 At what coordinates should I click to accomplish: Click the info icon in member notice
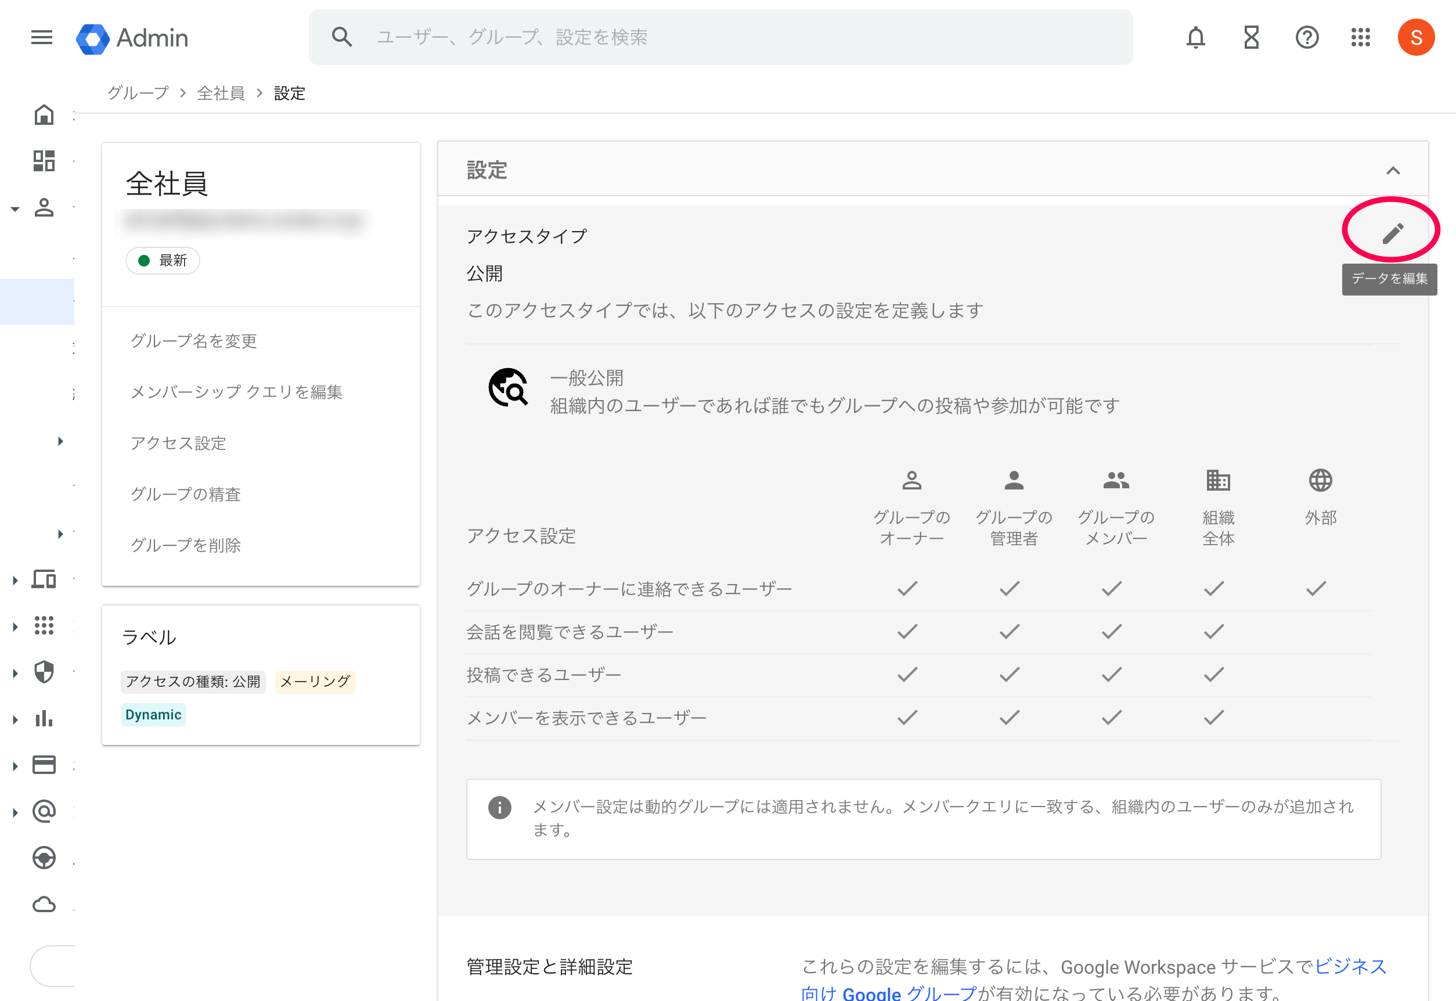pyautogui.click(x=500, y=807)
